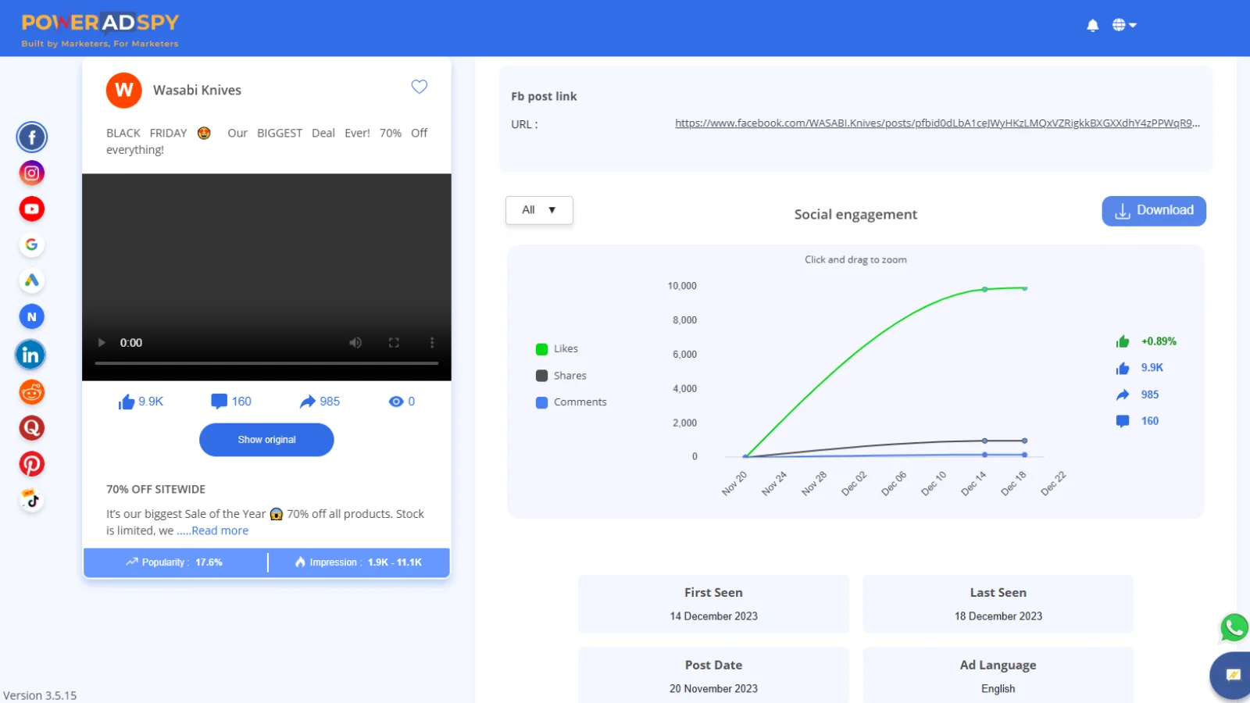Open the video player's more options menu
Viewport: 1250px width, 703px height.
point(432,343)
